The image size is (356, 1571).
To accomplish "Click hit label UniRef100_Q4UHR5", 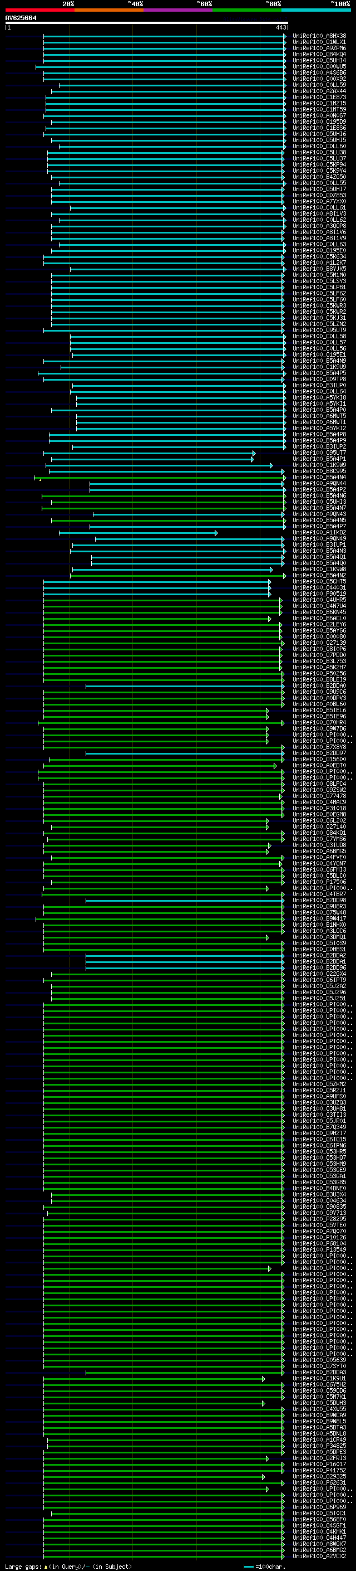I will (x=319, y=600).
